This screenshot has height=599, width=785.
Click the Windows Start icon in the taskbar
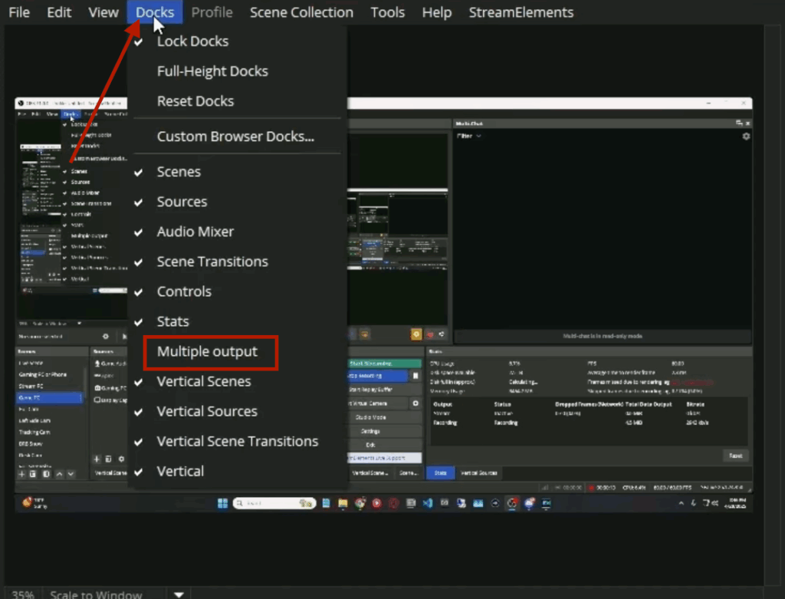(x=222, y=504)
